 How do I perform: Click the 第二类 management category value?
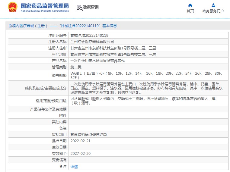pyautogui.click(x=76, y=67)
